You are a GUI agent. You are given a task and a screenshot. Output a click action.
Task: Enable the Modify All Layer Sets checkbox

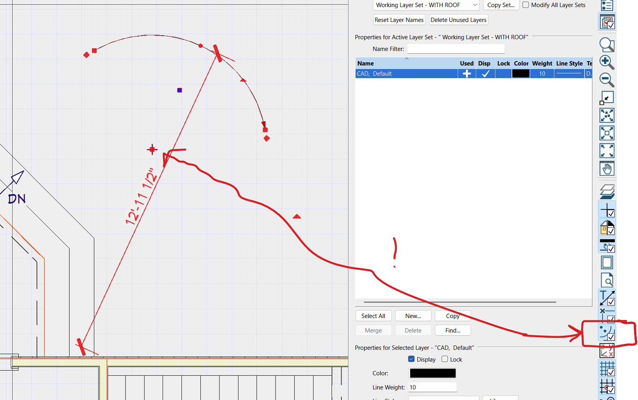click(526, 5)
